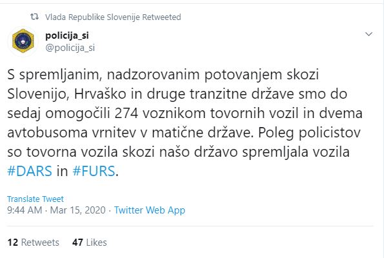Screen dimensions: 384x258
Task: Open the Mar 15, 2020 date link
Action: pos(77,210)
